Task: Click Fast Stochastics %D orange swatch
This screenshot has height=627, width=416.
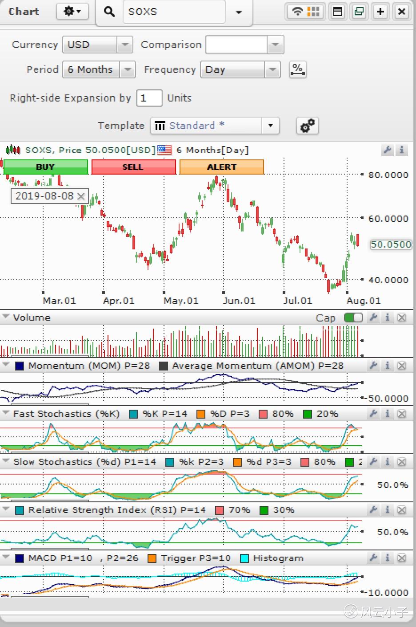Action: coord(201,414)
